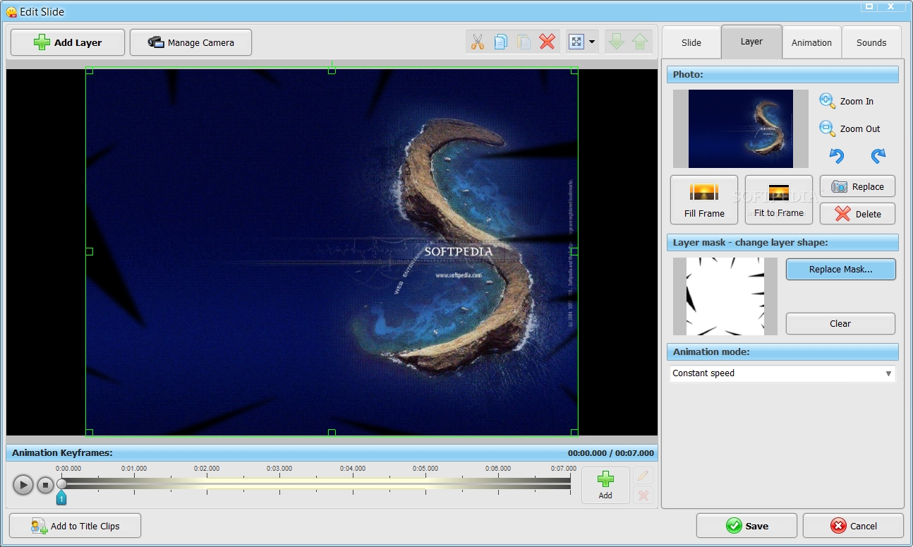Click the Cut scissors icon

click(478, 42)
